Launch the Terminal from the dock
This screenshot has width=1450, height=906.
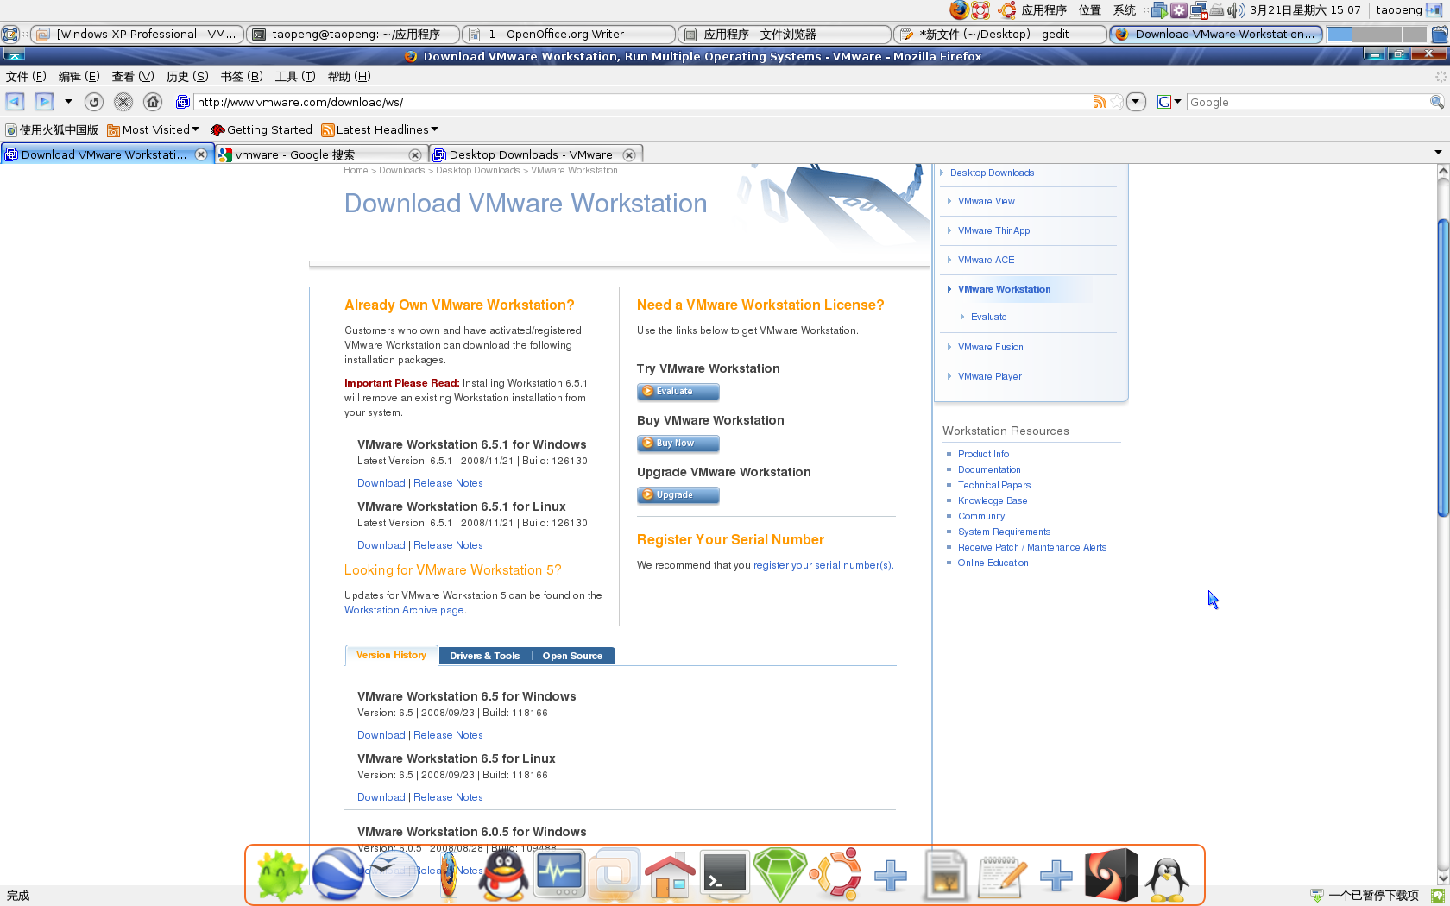point(725,874)
